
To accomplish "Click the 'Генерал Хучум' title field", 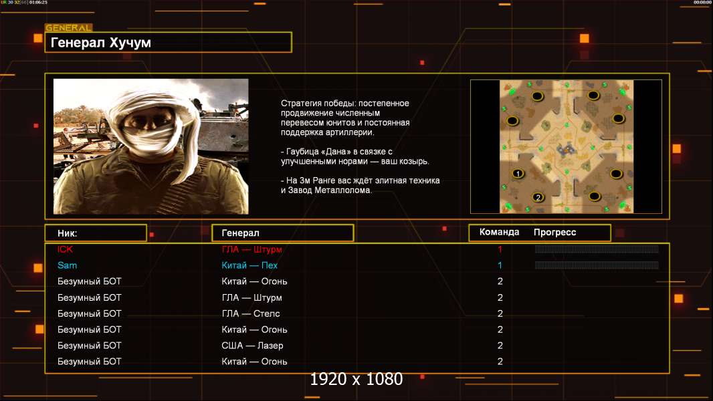I will click(169, 42).
